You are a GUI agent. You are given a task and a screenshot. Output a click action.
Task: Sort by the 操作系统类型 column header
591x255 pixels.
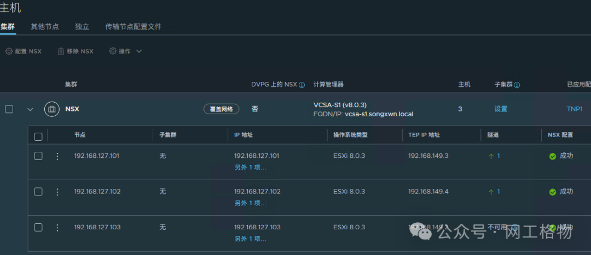350,135
